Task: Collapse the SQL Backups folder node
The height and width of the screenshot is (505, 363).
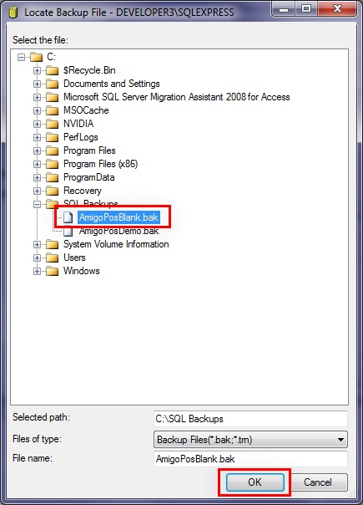Action: coord(37,204)
